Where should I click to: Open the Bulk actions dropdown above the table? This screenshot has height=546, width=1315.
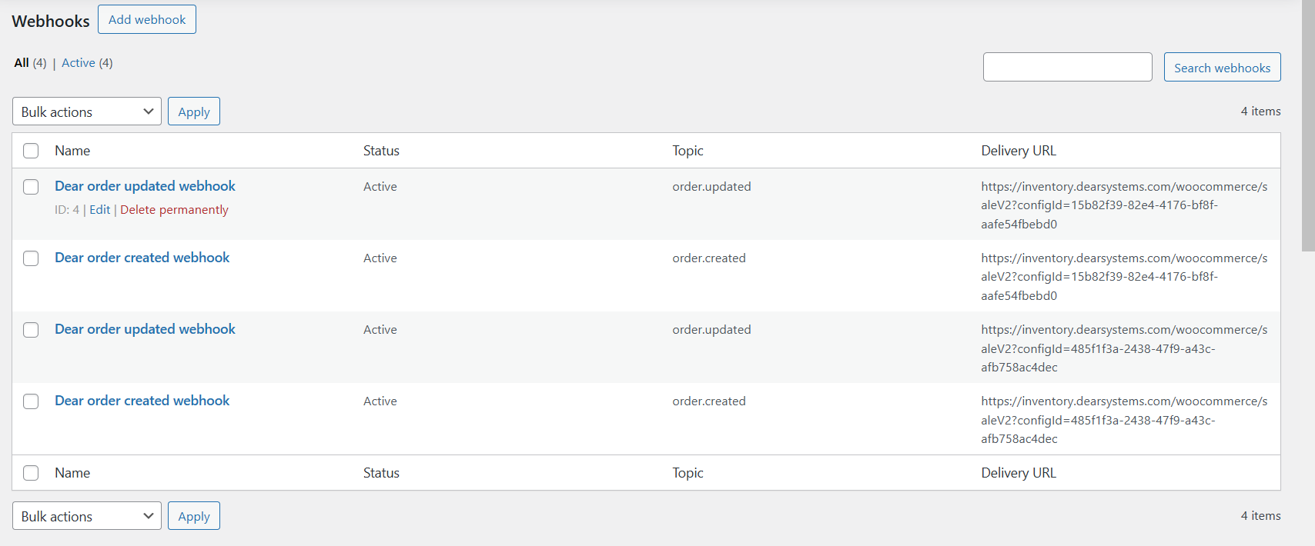pos(87,112)
